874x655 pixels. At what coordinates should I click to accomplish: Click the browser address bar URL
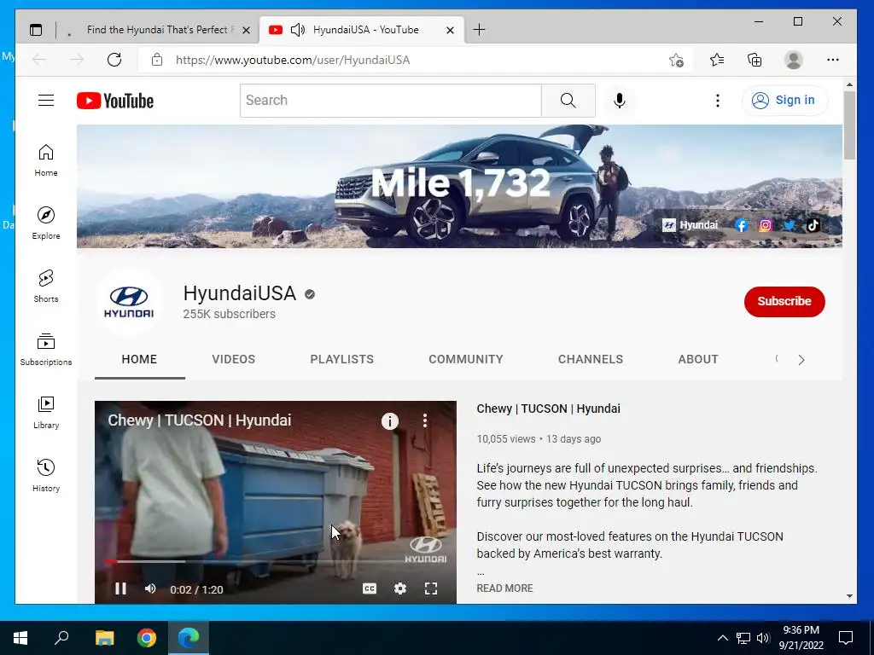(293, 60)
